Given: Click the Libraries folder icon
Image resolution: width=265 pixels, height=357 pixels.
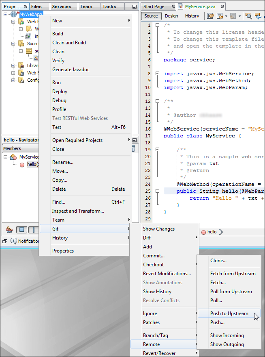Looking at the screenshot, I should pos(21,65).
